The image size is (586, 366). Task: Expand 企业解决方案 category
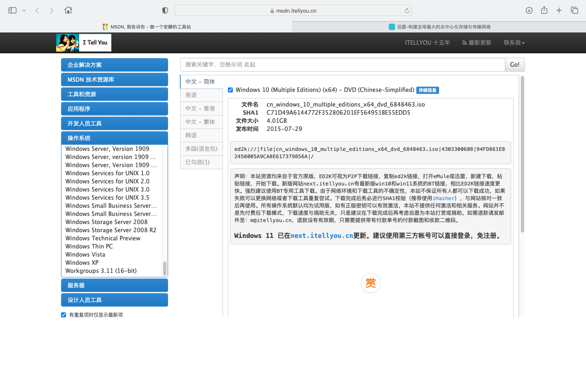pyautogui.click(x=114, y=65)
